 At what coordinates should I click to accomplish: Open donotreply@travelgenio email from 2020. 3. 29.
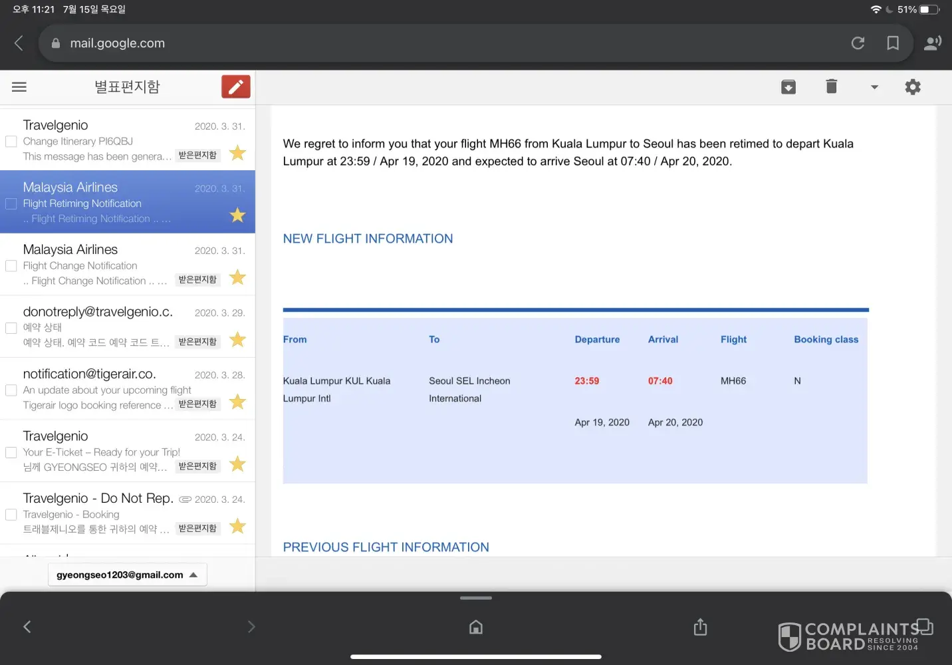tap(100, 326)
